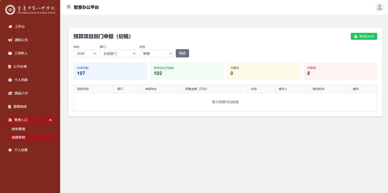The image size is (388, 193).
Task: Select 财务管理 in the sidebar submenu
Action: pyautogui.click(x=18, y=129)
